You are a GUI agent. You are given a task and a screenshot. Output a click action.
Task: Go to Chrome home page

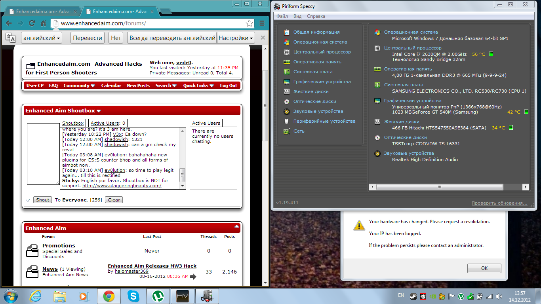[43, 23]
